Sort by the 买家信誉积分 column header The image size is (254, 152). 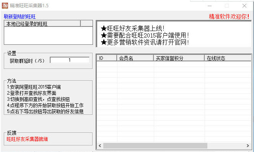(179, 58)
